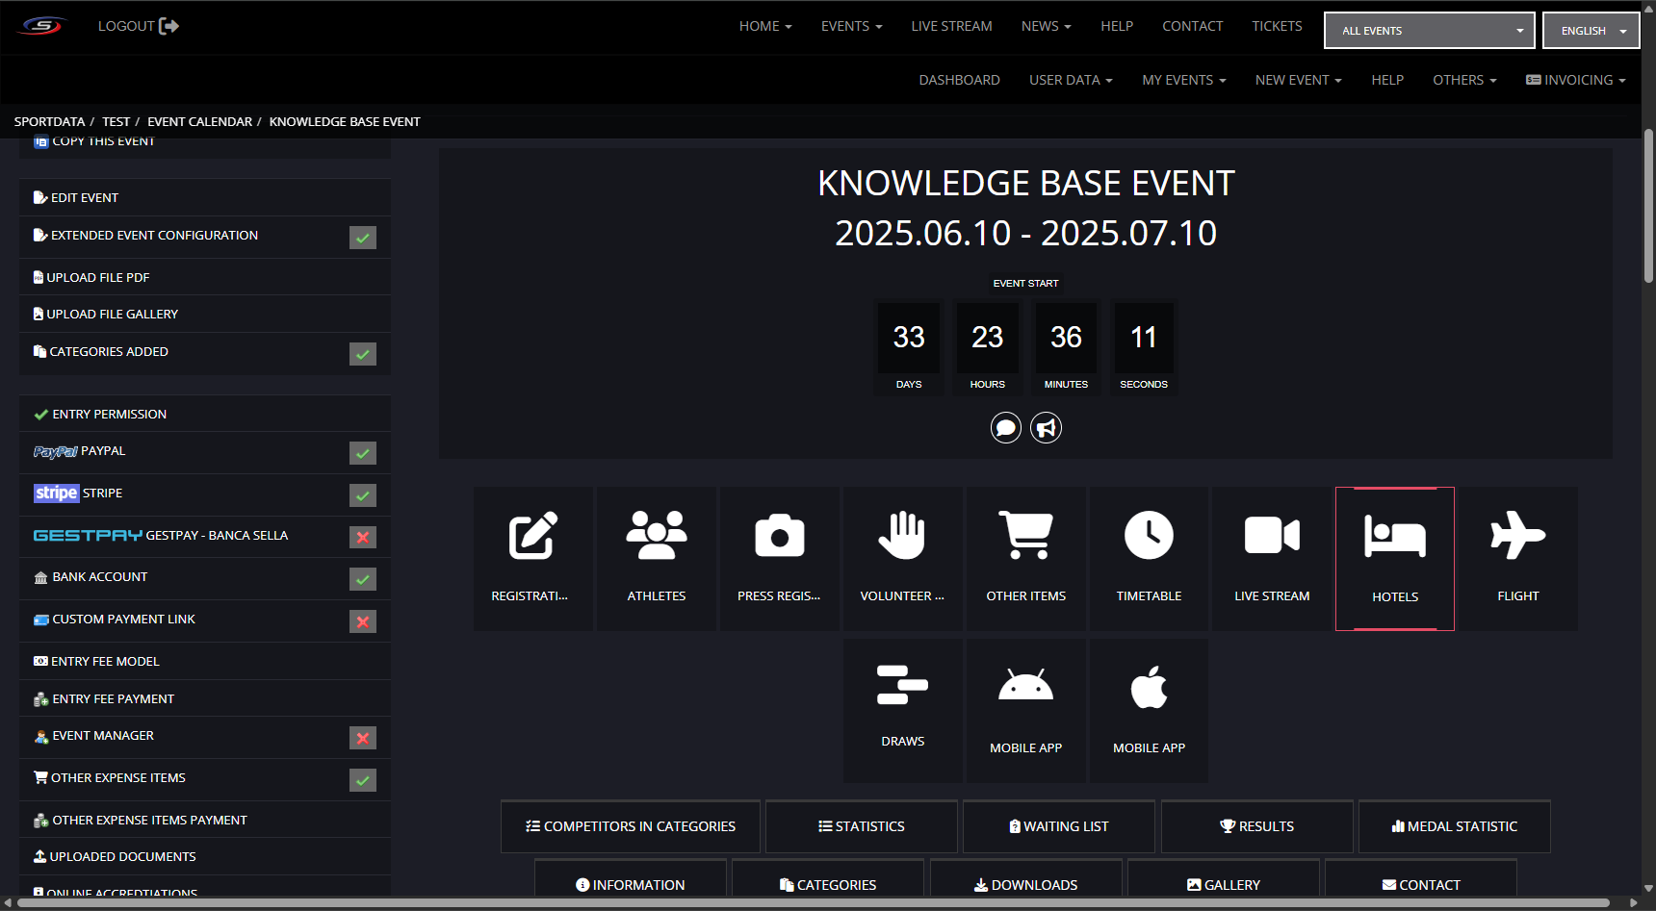
Task: Click the Competitors in Categories button
Action: click(631, 826)
